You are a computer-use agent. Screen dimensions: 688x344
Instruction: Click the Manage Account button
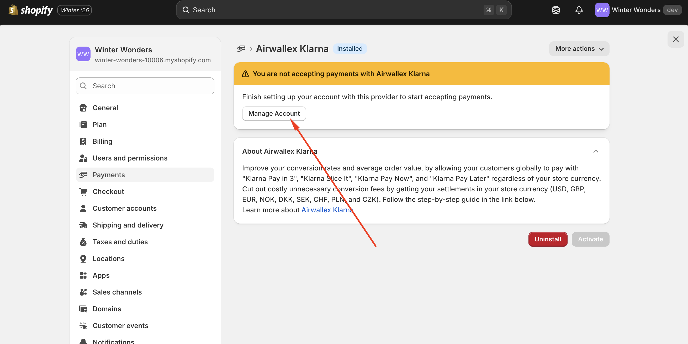pos(274,113)
